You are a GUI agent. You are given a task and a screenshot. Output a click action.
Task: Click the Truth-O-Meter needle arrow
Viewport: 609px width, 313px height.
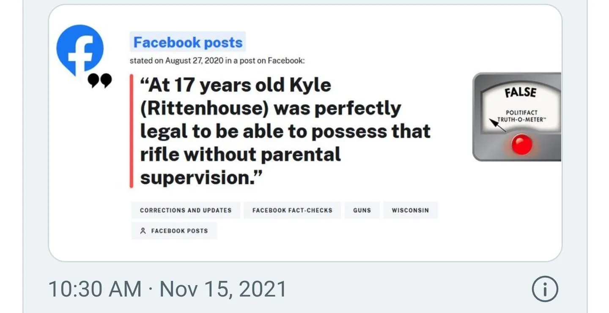497,125
